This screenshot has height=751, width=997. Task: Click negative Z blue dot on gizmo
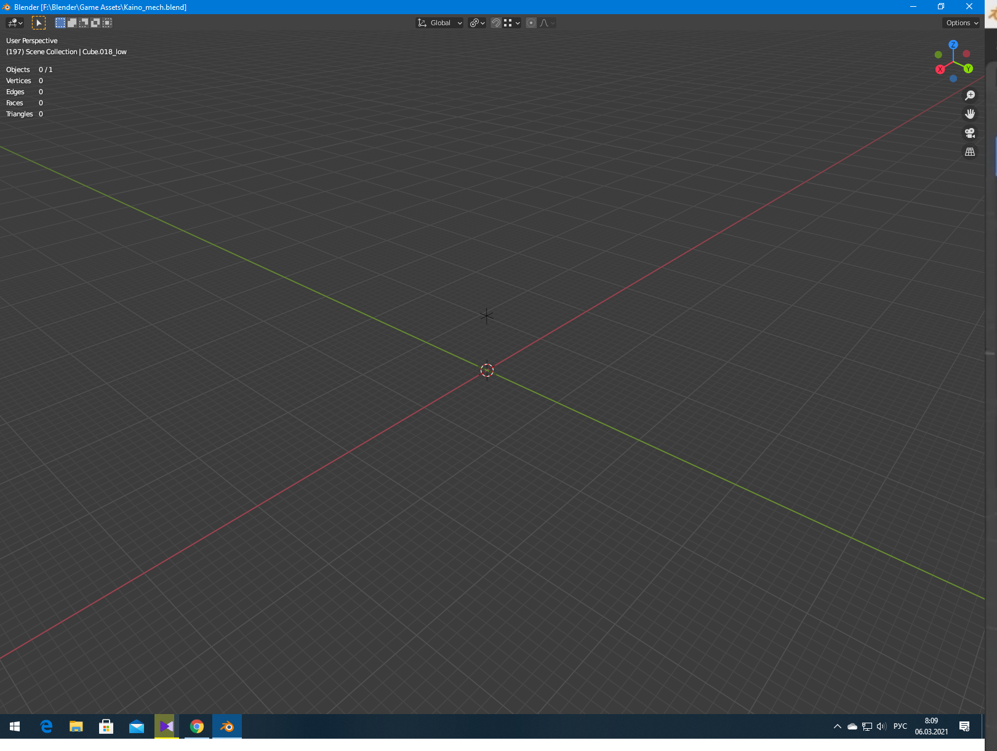click(953, 78)
